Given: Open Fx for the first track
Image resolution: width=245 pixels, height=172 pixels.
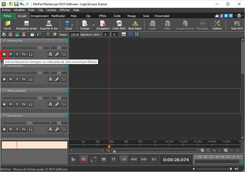Looking at the screenshot, I should [24, 54].
